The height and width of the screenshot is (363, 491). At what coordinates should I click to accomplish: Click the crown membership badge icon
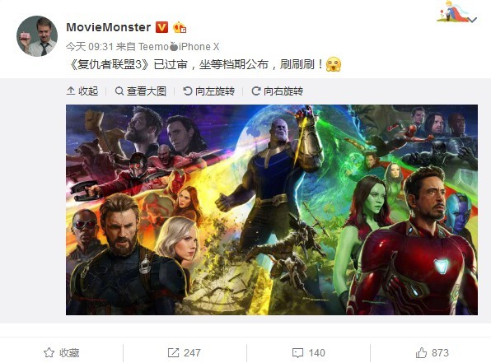180,27
